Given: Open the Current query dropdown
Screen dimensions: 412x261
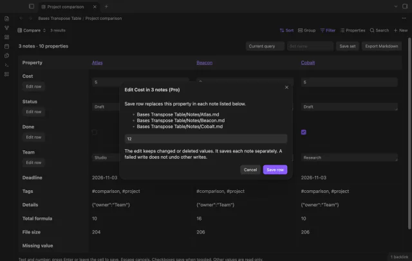Looking at the screenshot, I should tap(265, 46).
